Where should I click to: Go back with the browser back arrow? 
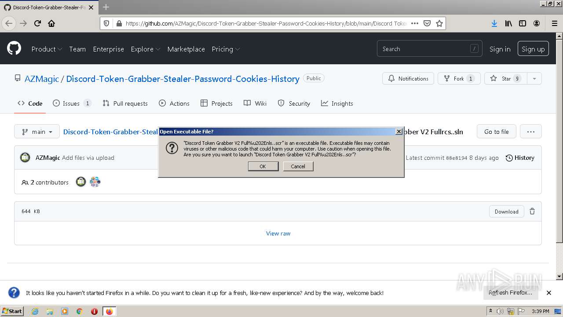(9, 23)
